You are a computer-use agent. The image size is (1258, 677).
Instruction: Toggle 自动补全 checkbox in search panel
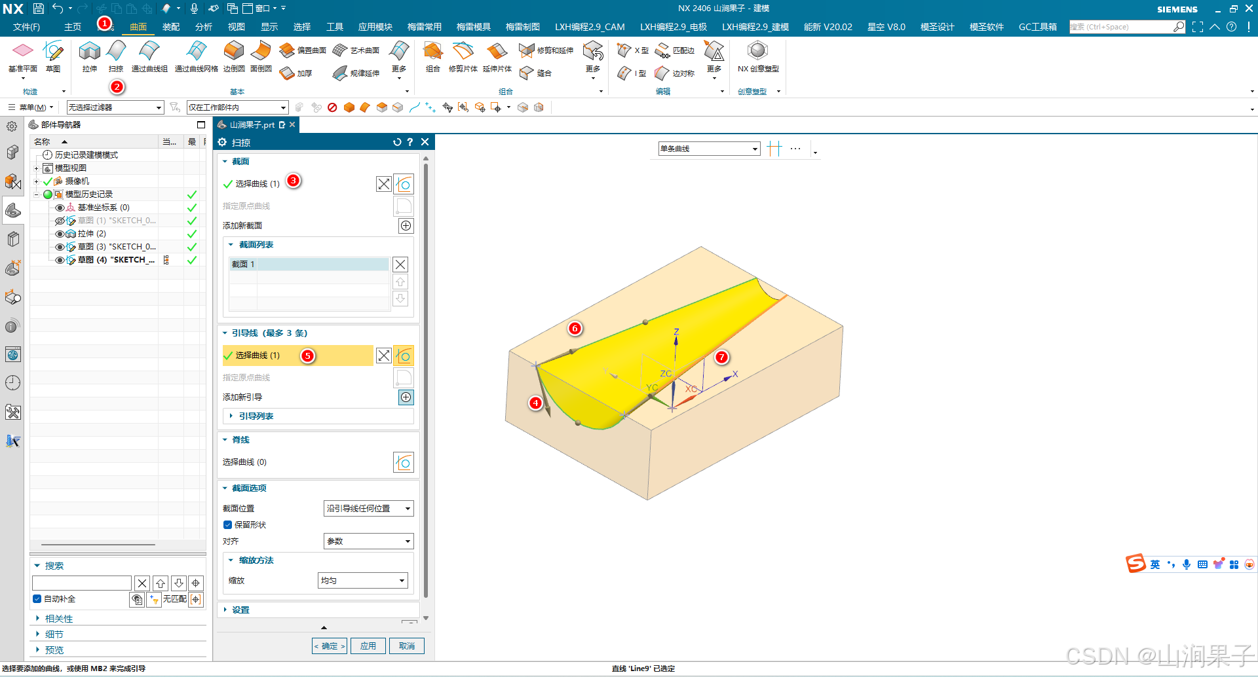(37, 599)
